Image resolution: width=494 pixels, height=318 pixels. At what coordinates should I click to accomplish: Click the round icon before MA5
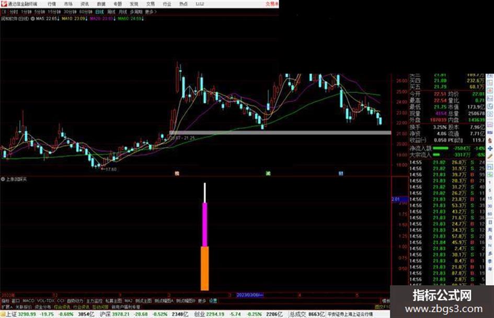click(33, 19)
